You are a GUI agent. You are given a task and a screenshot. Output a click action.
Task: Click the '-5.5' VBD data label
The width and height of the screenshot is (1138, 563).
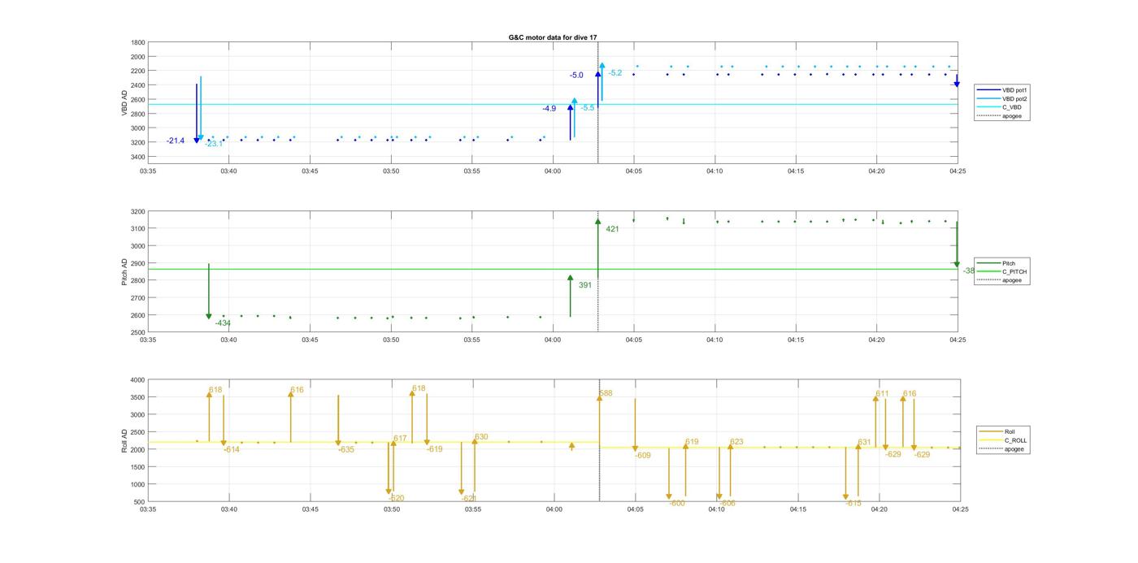[588, 107]
